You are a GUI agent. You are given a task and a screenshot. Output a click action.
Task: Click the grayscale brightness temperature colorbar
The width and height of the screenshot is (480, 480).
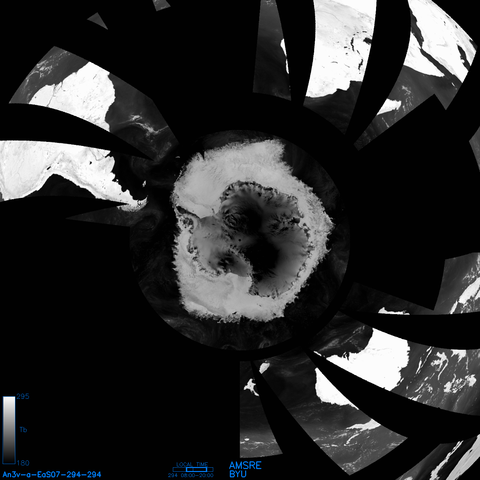(x=9, y=430)
